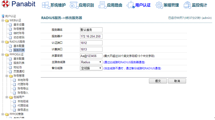This screenshot has height=120, width=215.
Task: Open 临时账号 tree item
Action: click(x=19, y=33)
